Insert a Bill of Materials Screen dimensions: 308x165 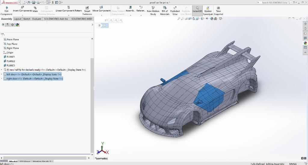[x=165, y=11]
